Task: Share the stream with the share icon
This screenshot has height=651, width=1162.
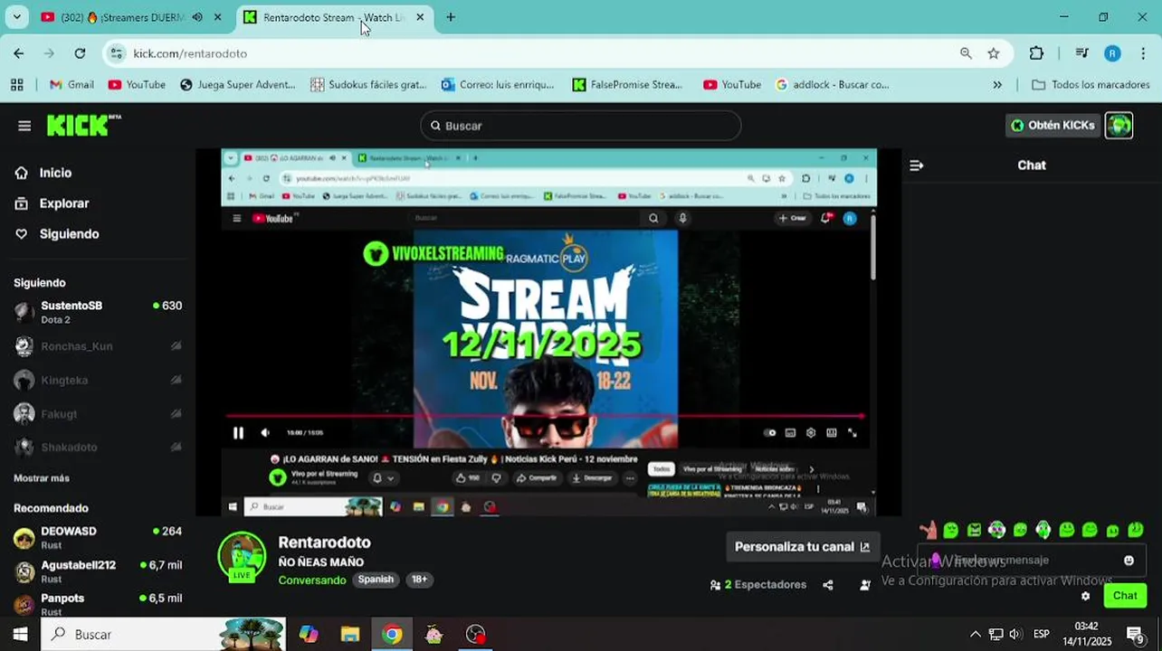Action: [828, 585]
